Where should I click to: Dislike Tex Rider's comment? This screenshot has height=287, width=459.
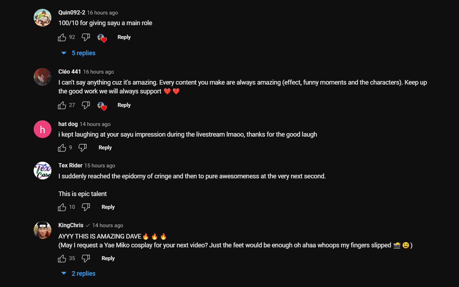click(86, 207)
